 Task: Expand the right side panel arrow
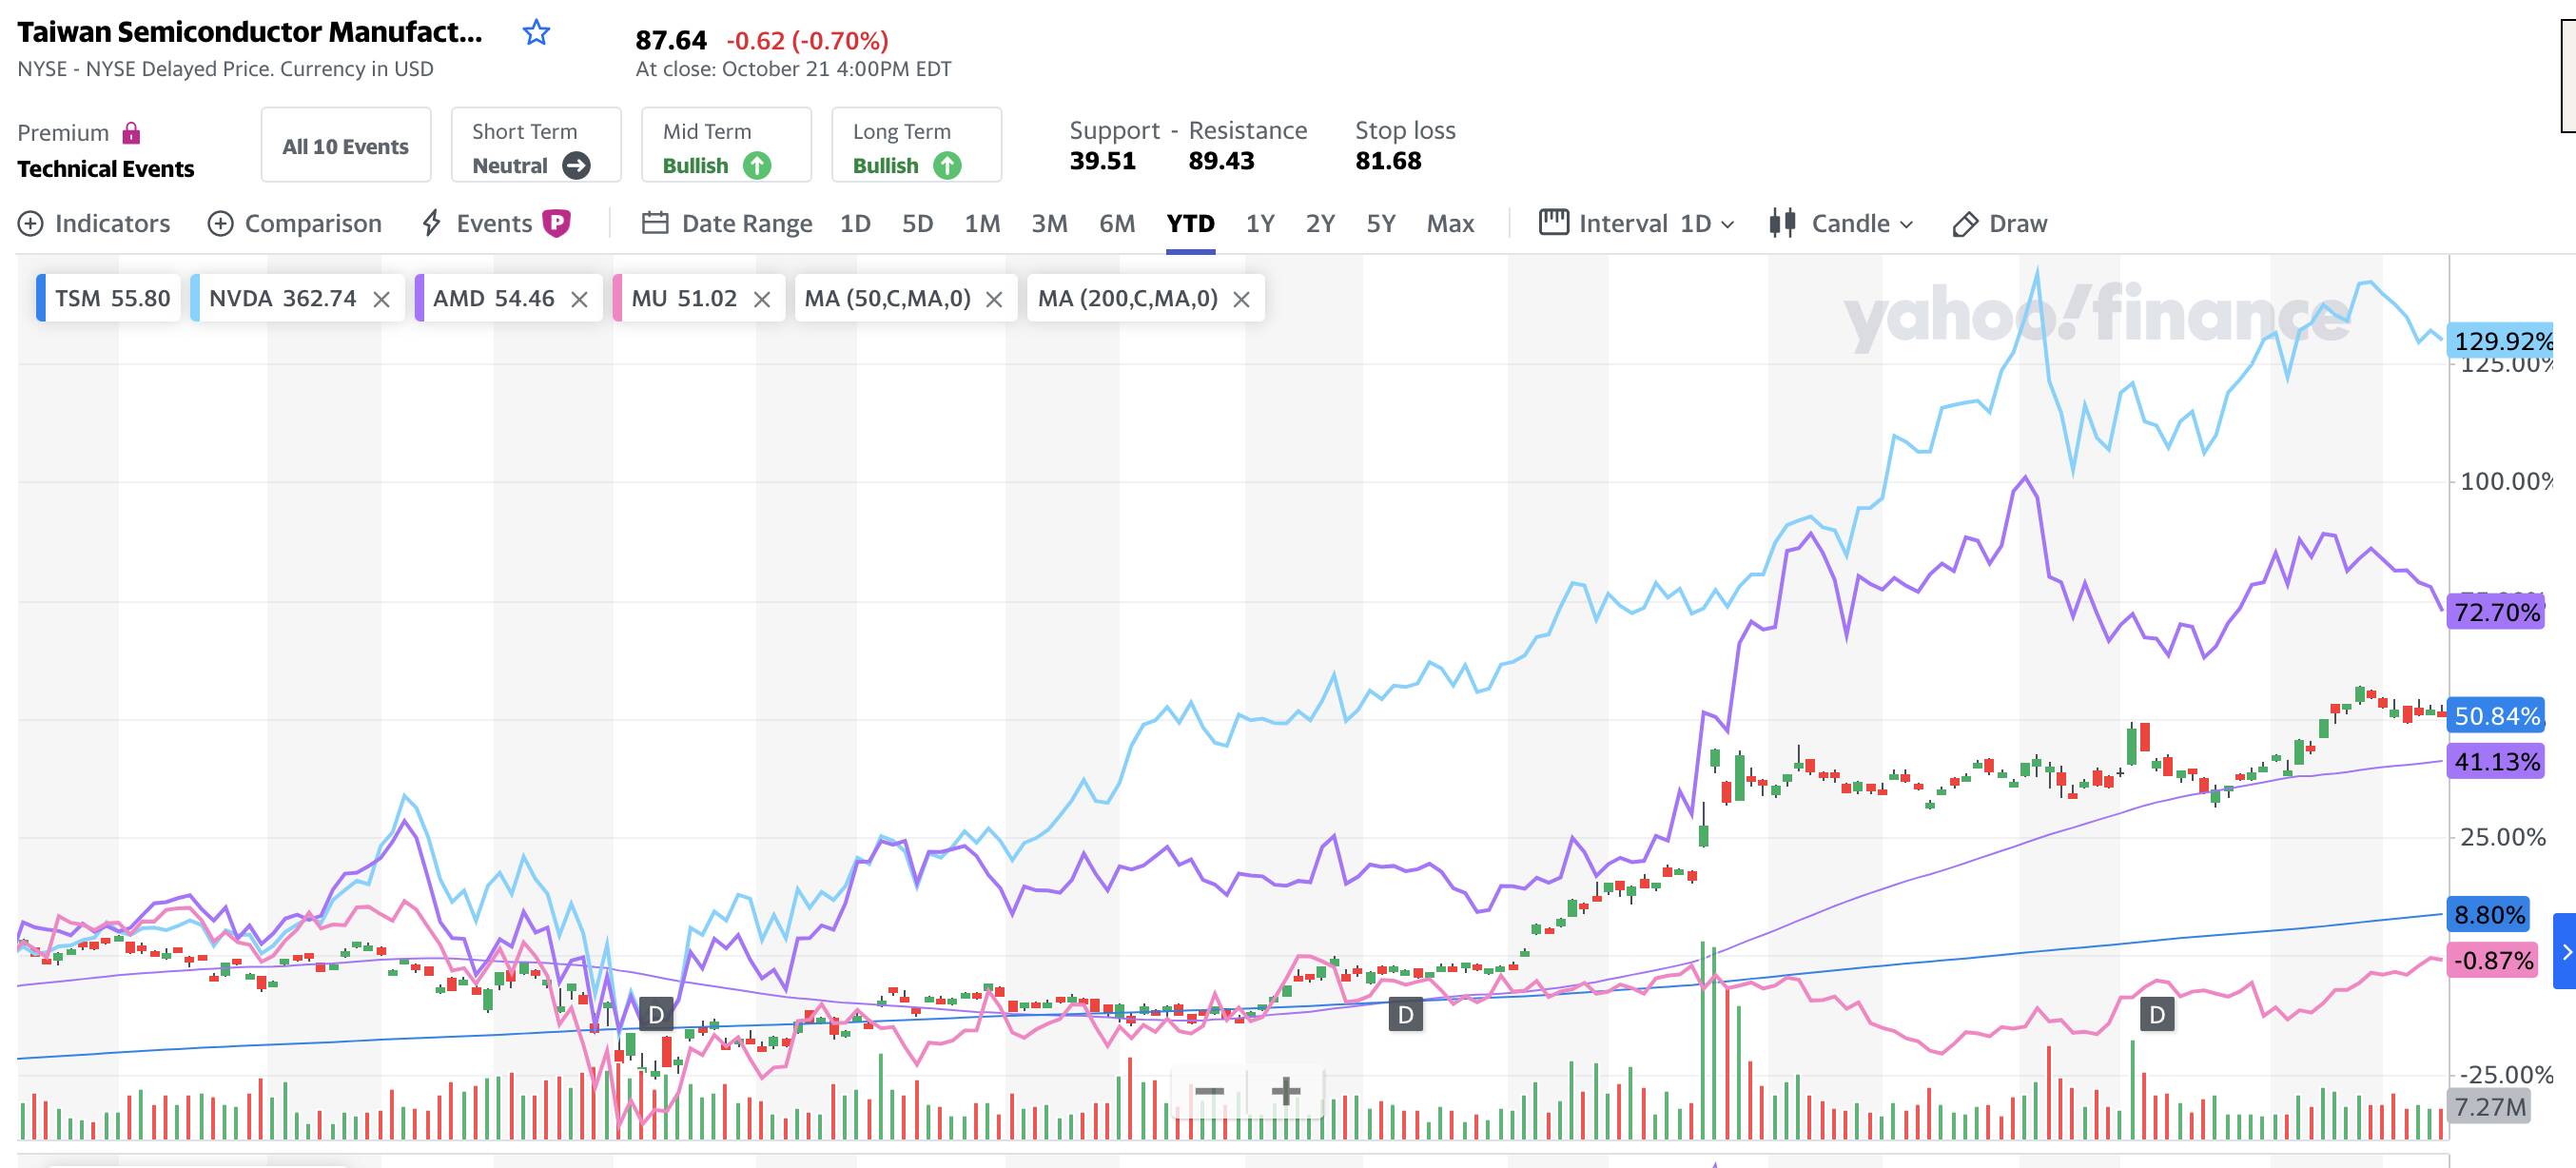pos(2565,952)
